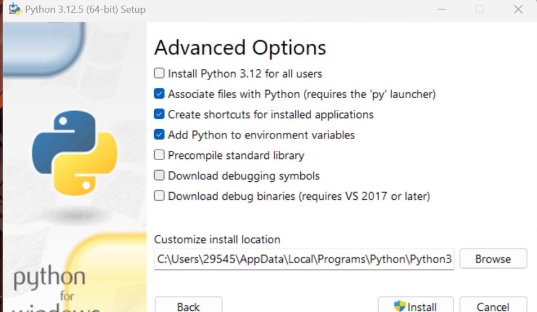Uncheck Associate files with Python option

[159, 94]
